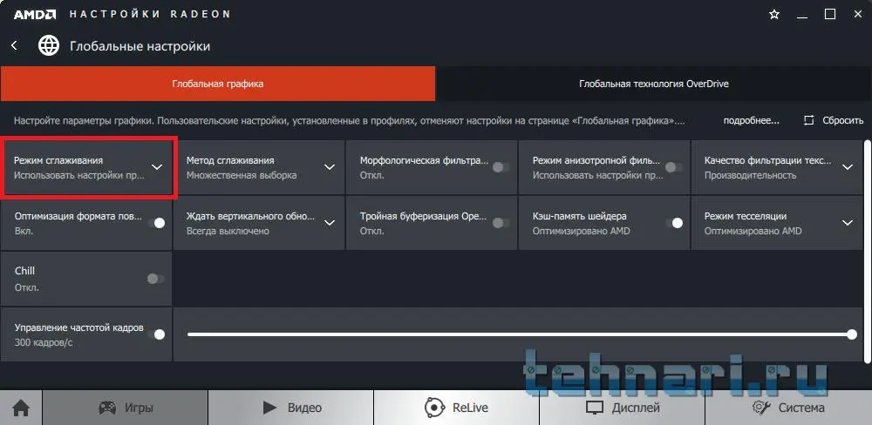Click the vertical scrollbar on the right
Screen dimensions: 872x425
point(868,250)
